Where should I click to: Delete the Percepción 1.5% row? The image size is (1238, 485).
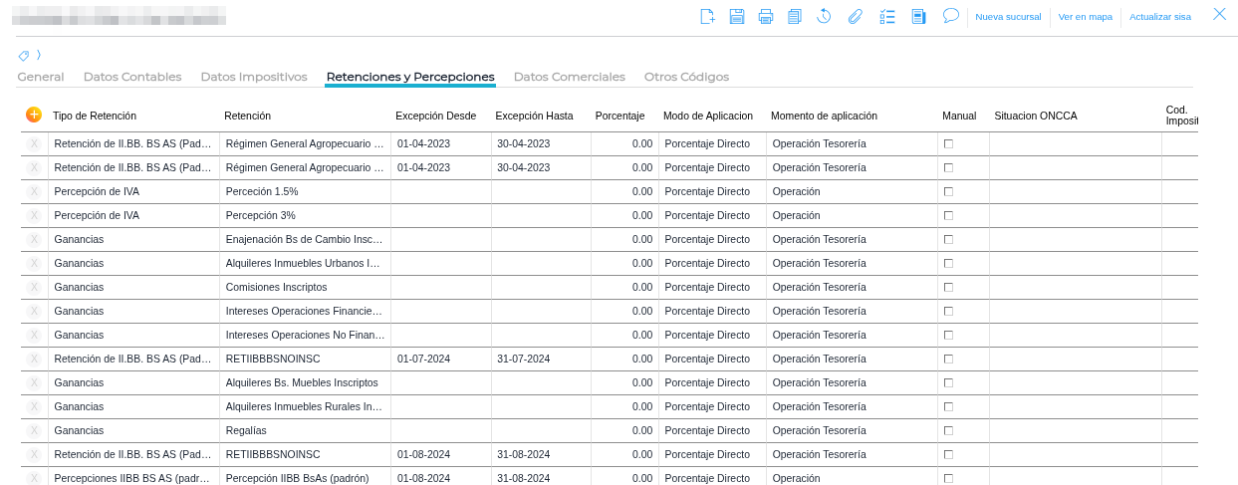[x=34, y=191]
